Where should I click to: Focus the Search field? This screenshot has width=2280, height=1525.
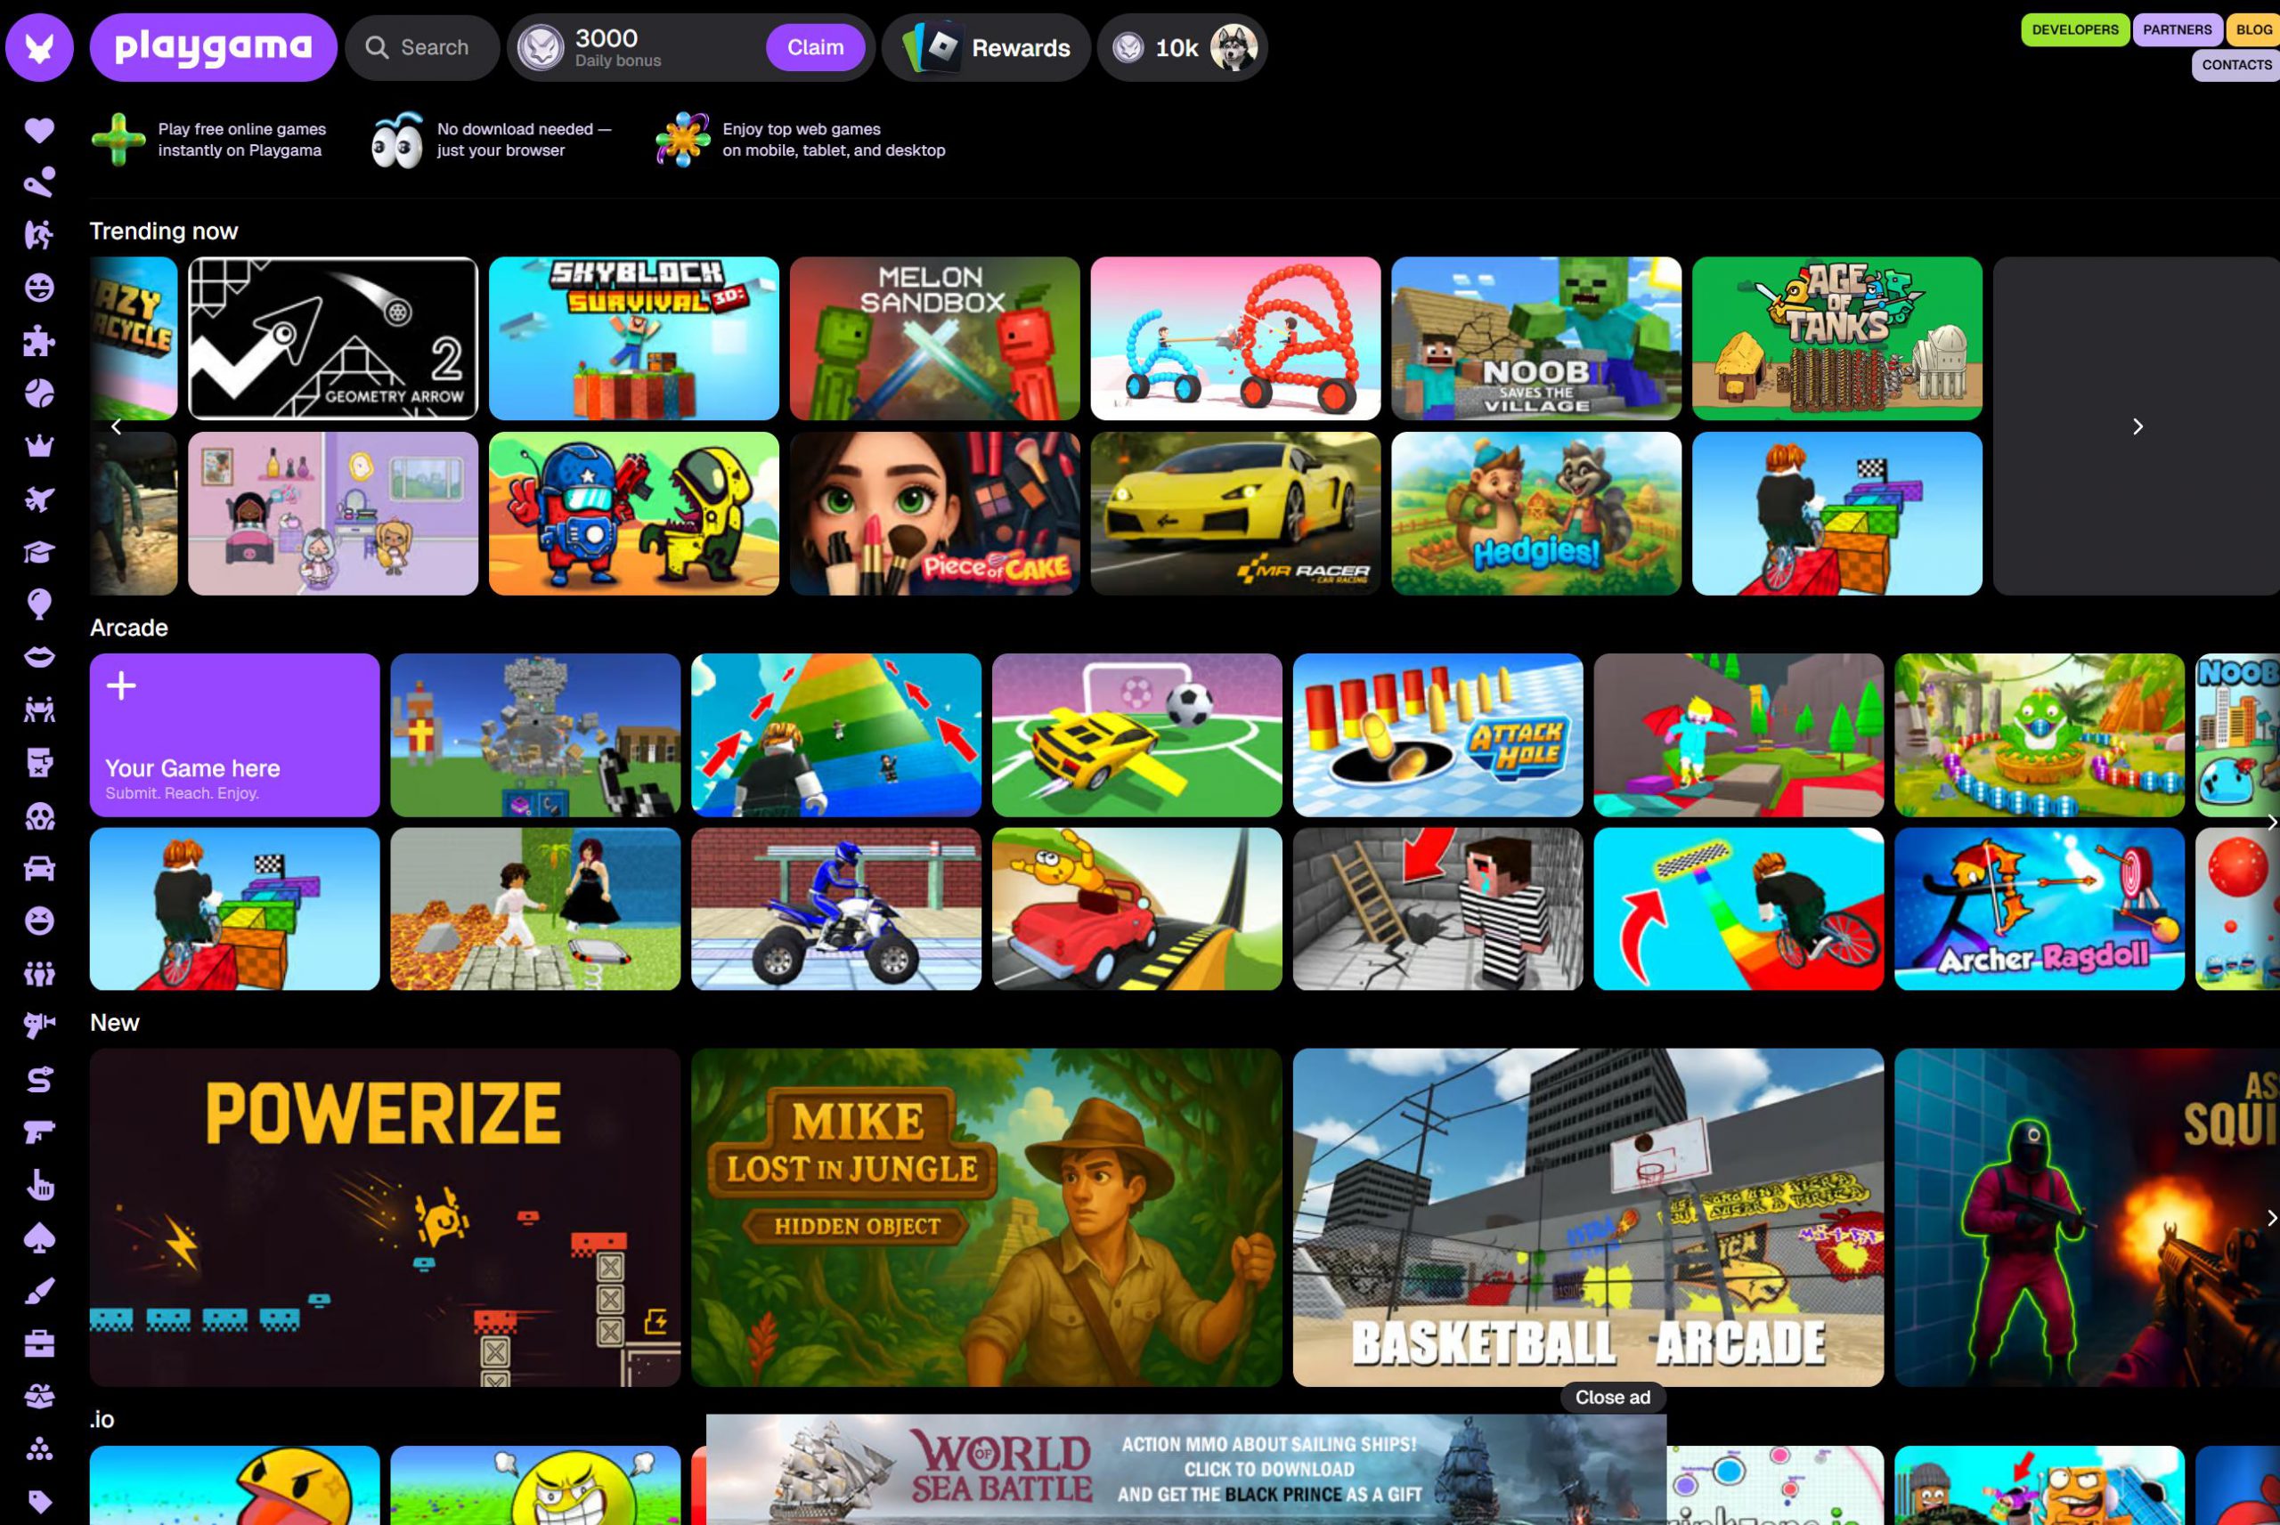coord(422,46)
